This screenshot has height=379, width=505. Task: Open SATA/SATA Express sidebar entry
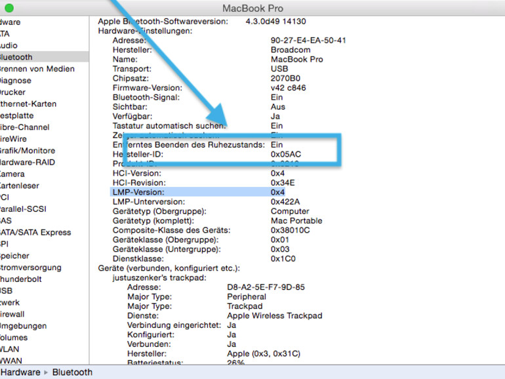pyautogui.click(x=35, y=233)
